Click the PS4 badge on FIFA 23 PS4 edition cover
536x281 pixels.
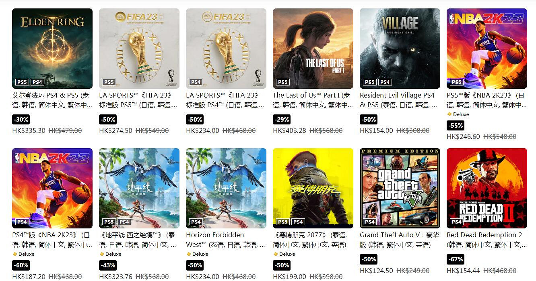196,82
